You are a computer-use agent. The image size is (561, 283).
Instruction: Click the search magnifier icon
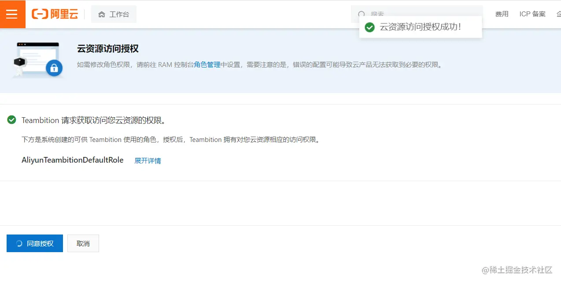pos(362,15)
